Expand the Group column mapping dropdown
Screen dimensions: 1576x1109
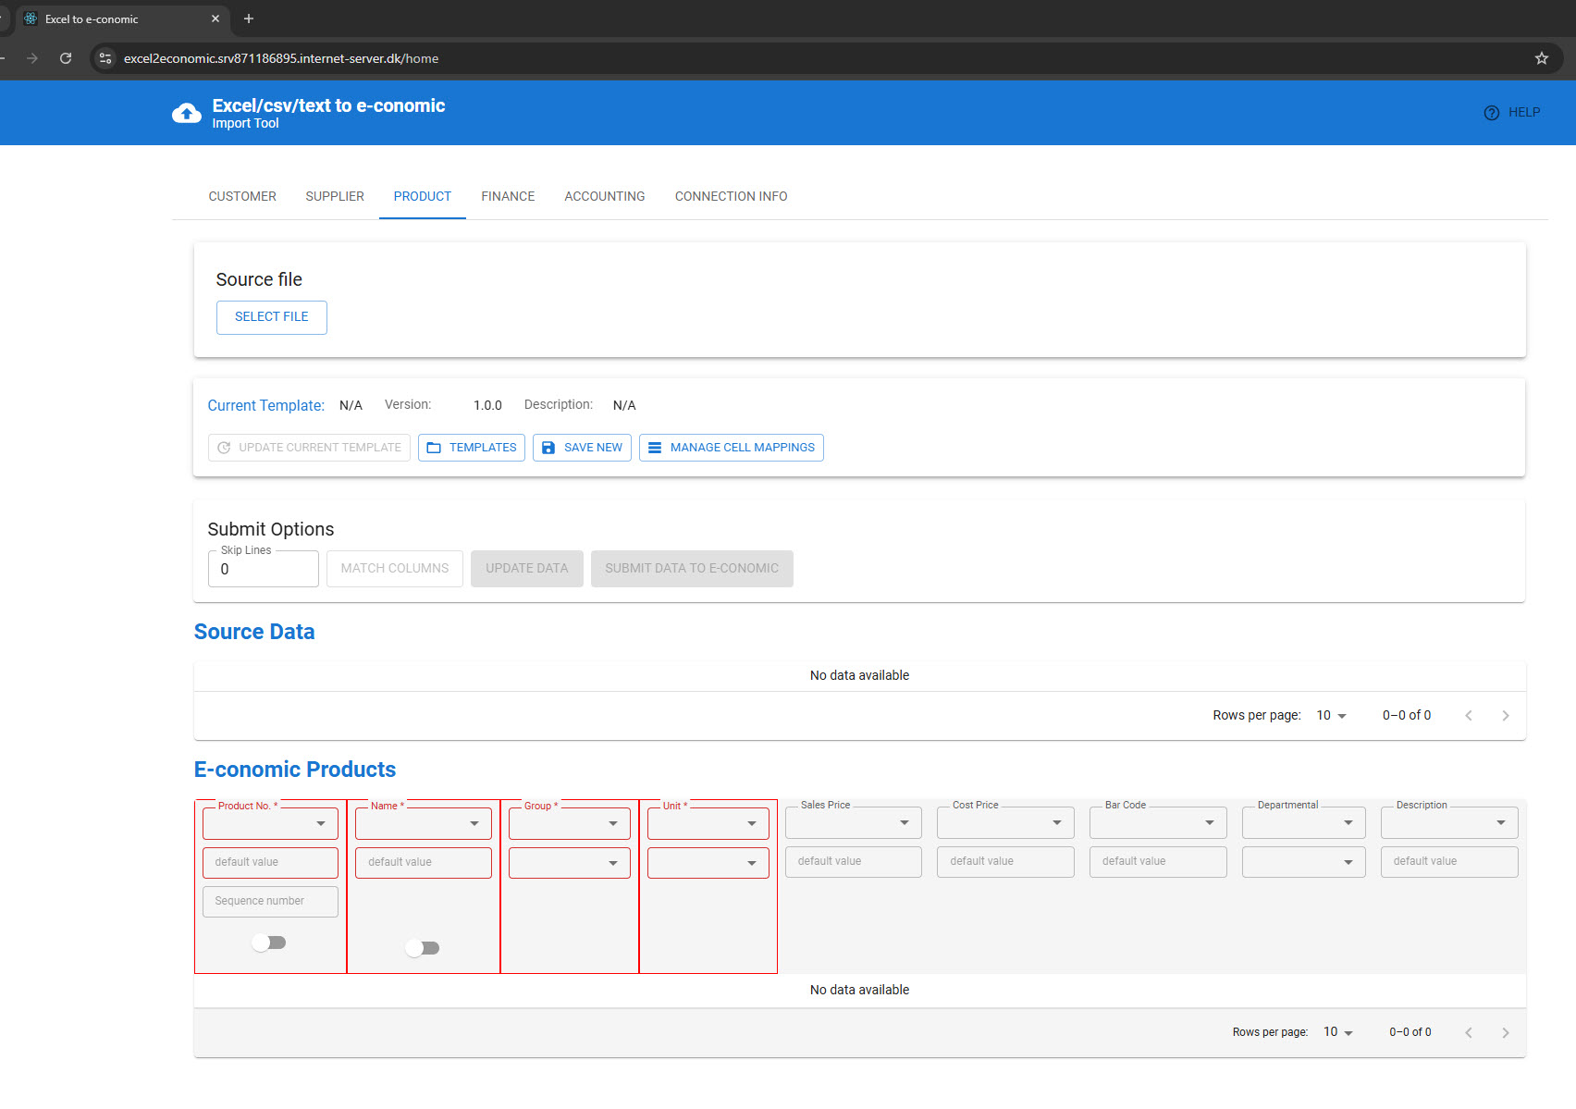tap(570, 823)
